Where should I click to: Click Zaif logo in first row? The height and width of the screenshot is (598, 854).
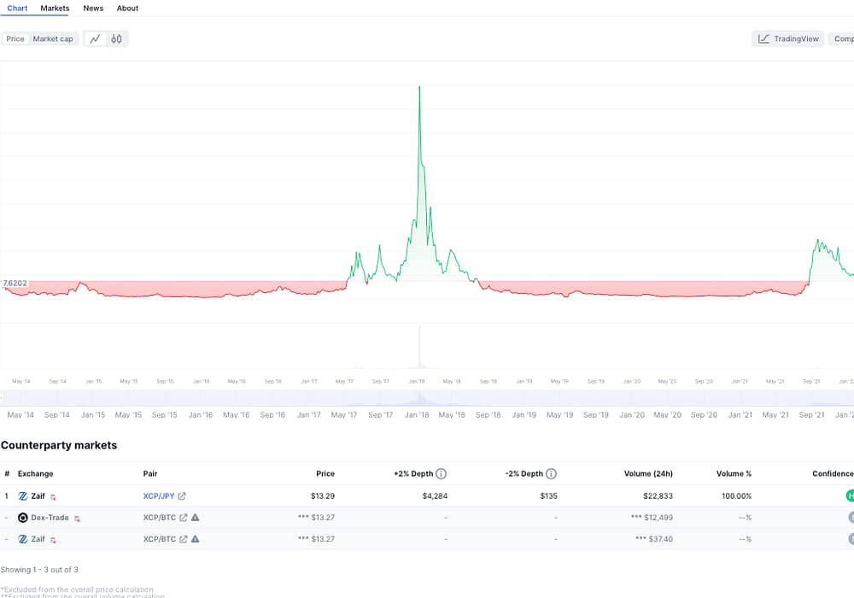point(23,495)
